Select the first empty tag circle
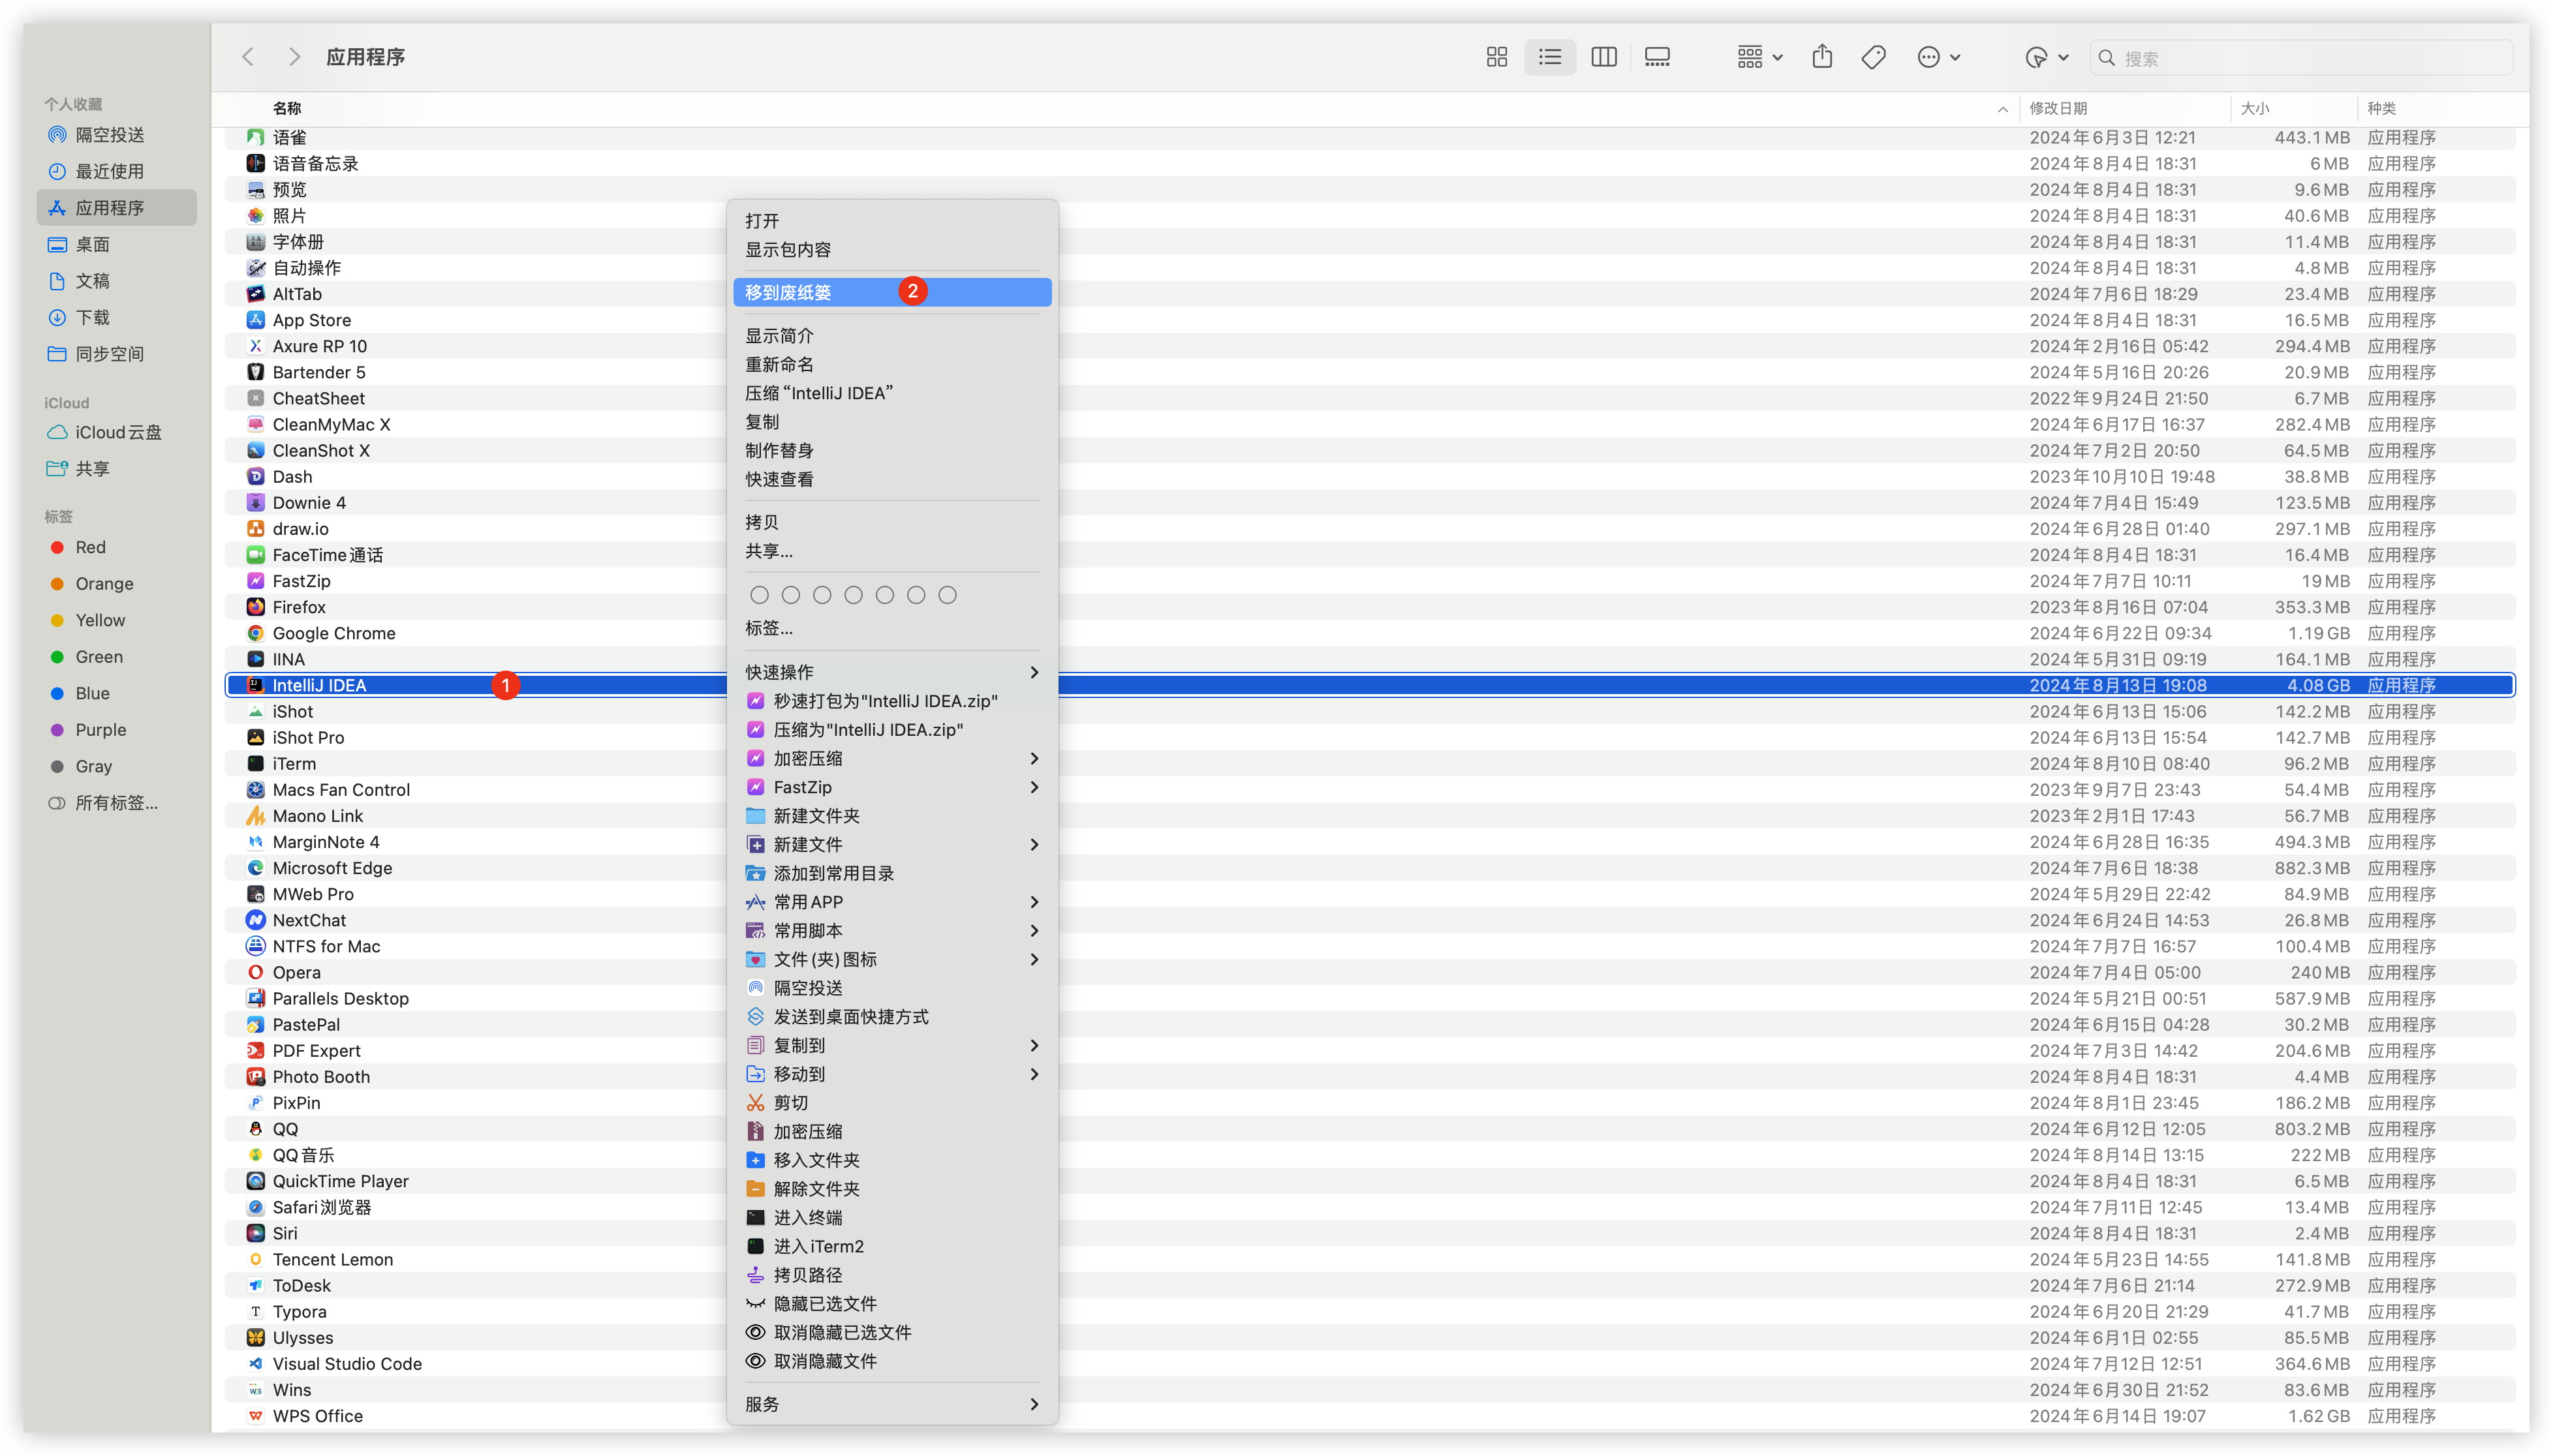The width and height of the screenshot is (2553, 1456). pyautogui.click(x=759, y=595)
